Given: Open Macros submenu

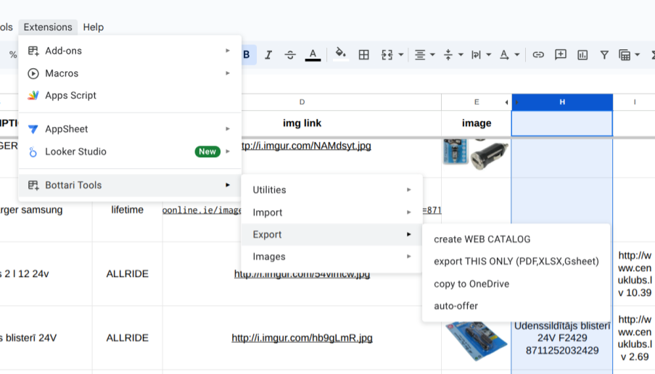Looking at the screenshot, I should pyautogui.click(x=130, y=73).
